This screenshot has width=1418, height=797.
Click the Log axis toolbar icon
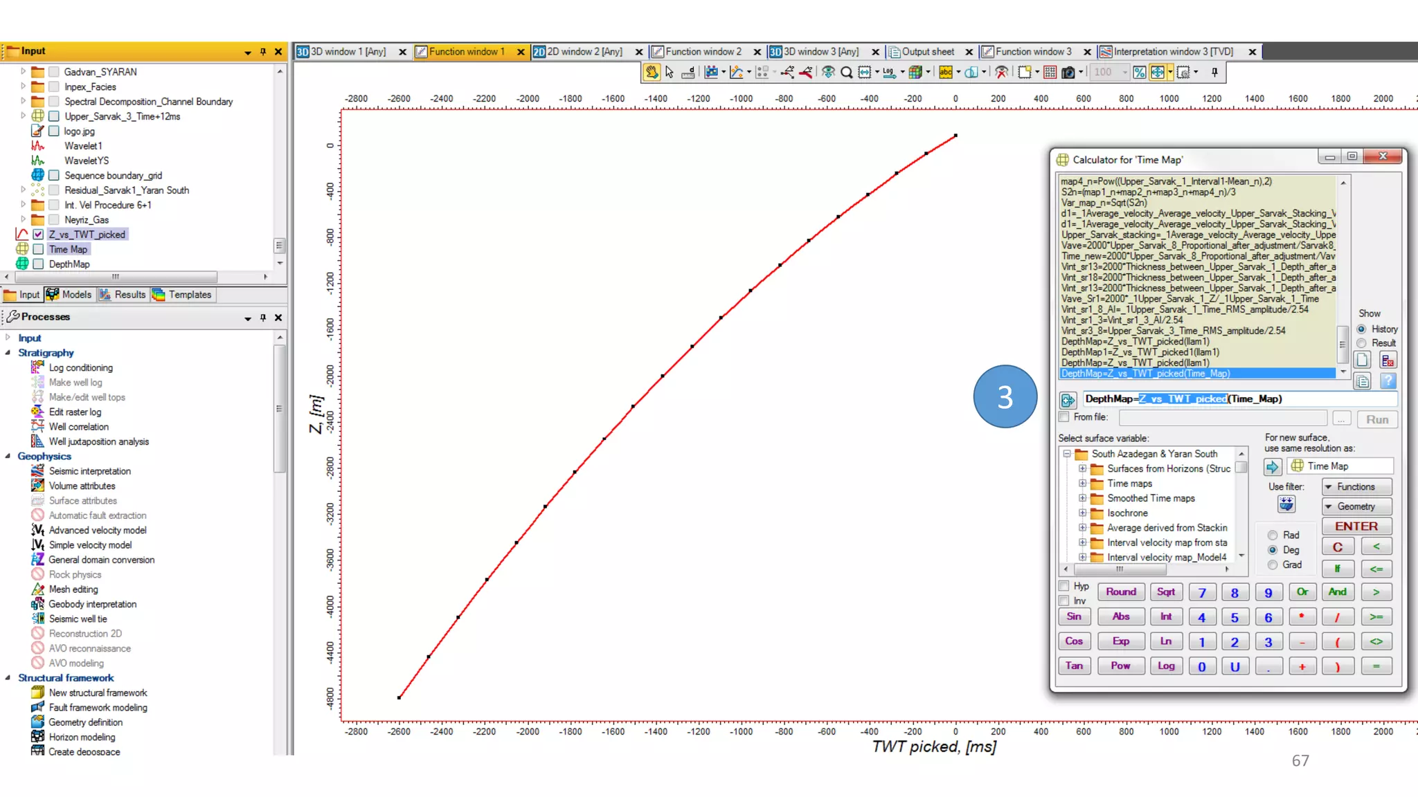coord(888,72)
